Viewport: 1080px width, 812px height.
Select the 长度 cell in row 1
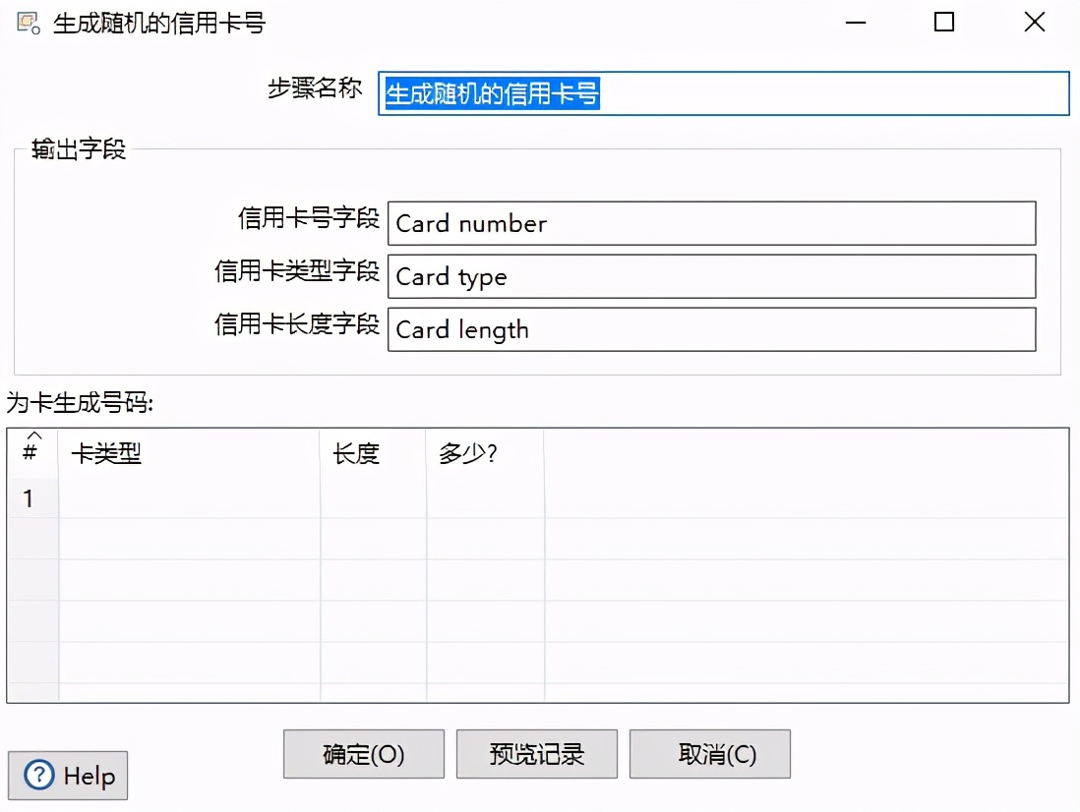372,497
